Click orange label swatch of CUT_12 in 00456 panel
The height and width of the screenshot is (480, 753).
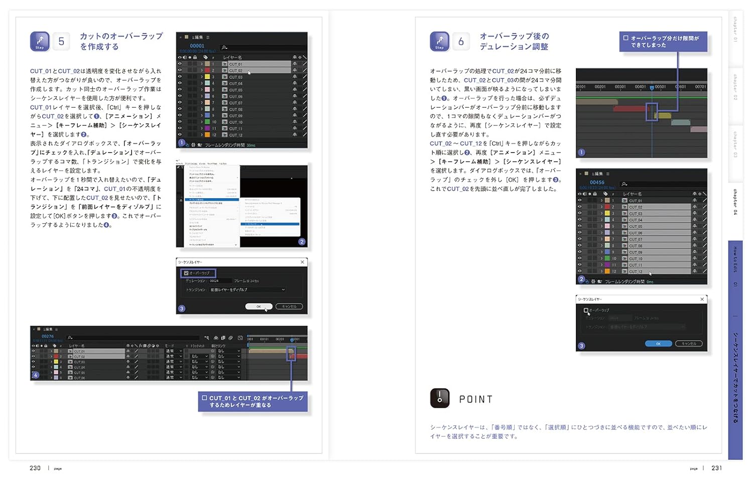pyautogui.click(x=607, y=272)
